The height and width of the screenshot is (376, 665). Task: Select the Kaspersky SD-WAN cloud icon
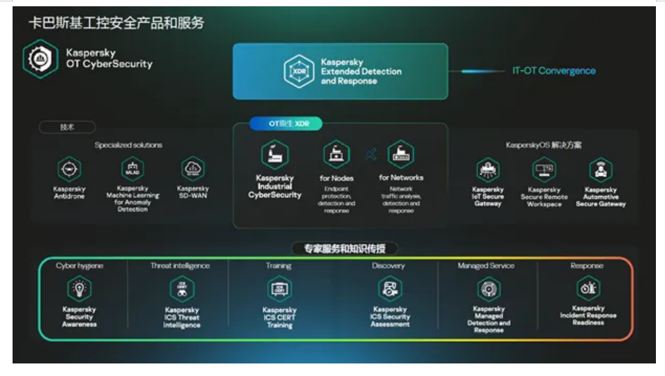point(192,170)
